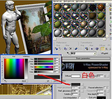The width and height of the screenshot is (112, 99).
Task: Click the white Diffuse color swatch
Action: pos(76,76)
